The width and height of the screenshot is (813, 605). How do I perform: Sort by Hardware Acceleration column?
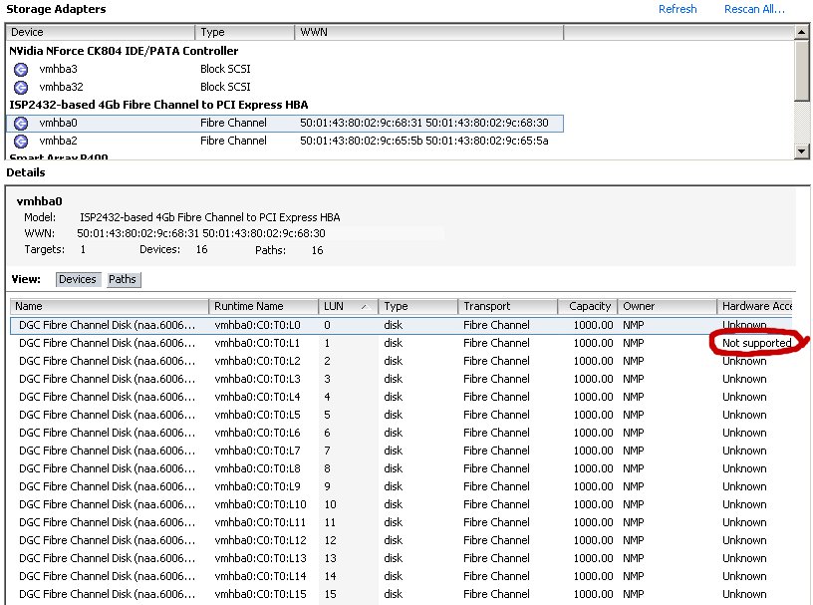tap(756, 306)
